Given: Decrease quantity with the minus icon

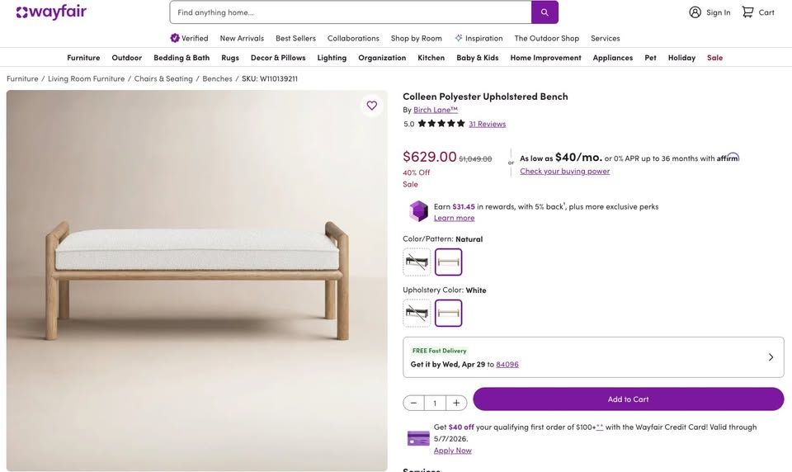Looking at the screenshot, I should (x=414, y=403).
